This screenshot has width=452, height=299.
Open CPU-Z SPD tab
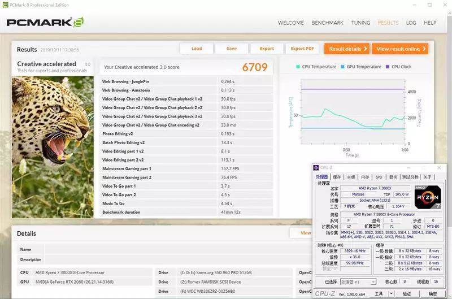(379, 177)
